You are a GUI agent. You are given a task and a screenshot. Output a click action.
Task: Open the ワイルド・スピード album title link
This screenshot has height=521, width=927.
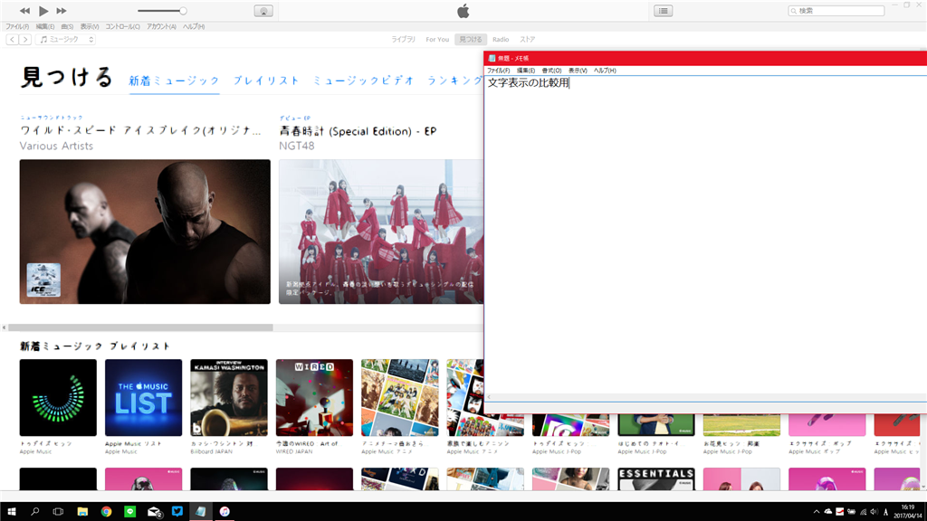(x=140, y=131)
